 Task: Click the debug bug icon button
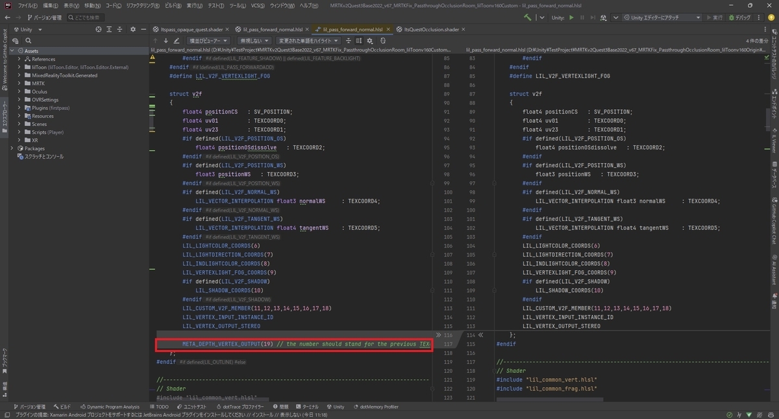click(x=735, y=18)
